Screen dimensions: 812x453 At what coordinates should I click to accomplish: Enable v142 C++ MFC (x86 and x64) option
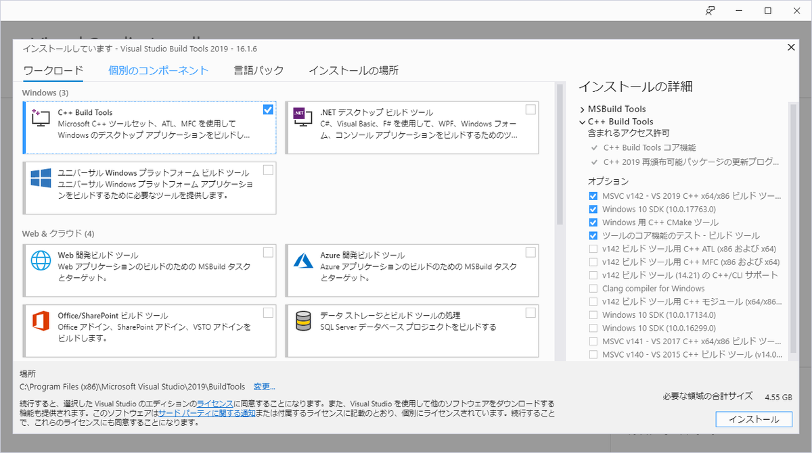tap(593, 262)
